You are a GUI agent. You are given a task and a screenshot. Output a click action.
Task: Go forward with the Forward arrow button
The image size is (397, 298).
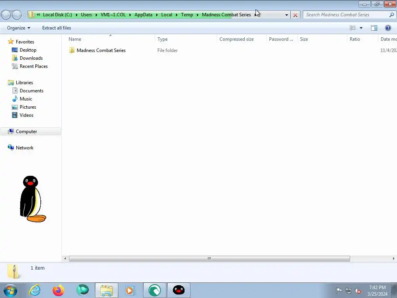pos(17,15)
